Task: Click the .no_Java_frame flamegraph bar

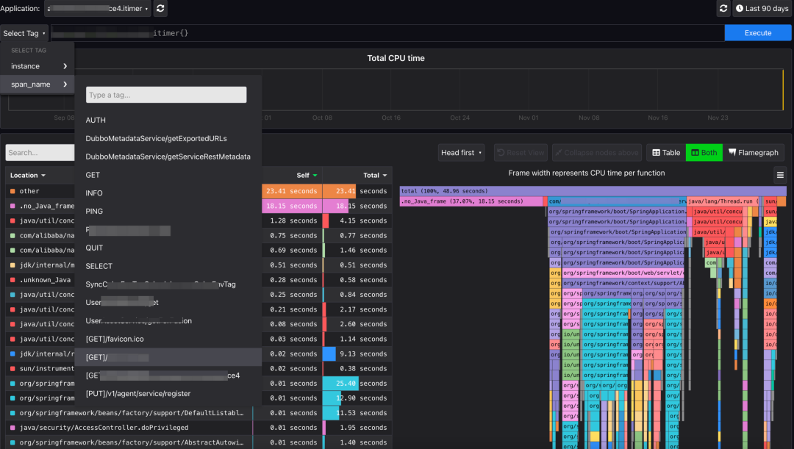Action: coord(471,201)
